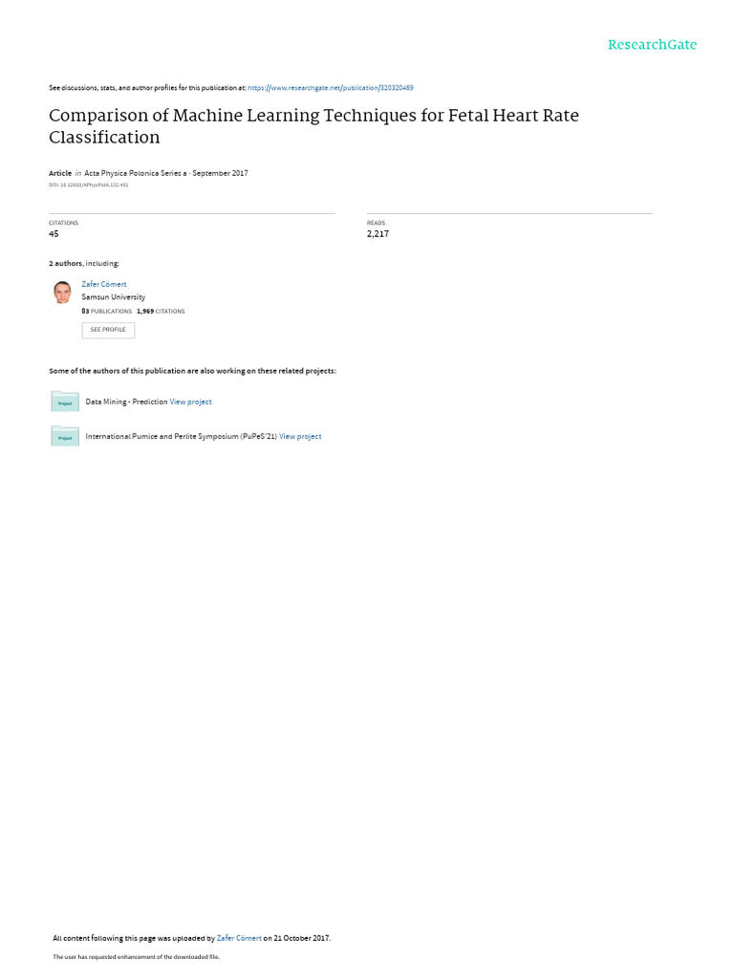Click journal name Acta Physica Polonica Series a

135,173
